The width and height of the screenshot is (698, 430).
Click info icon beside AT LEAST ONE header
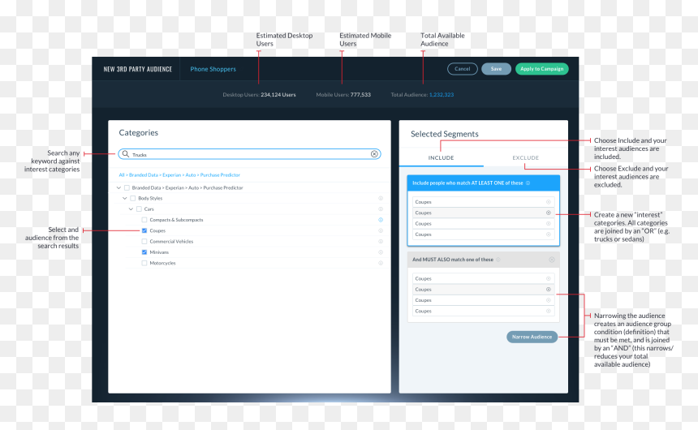click(528, 183)
